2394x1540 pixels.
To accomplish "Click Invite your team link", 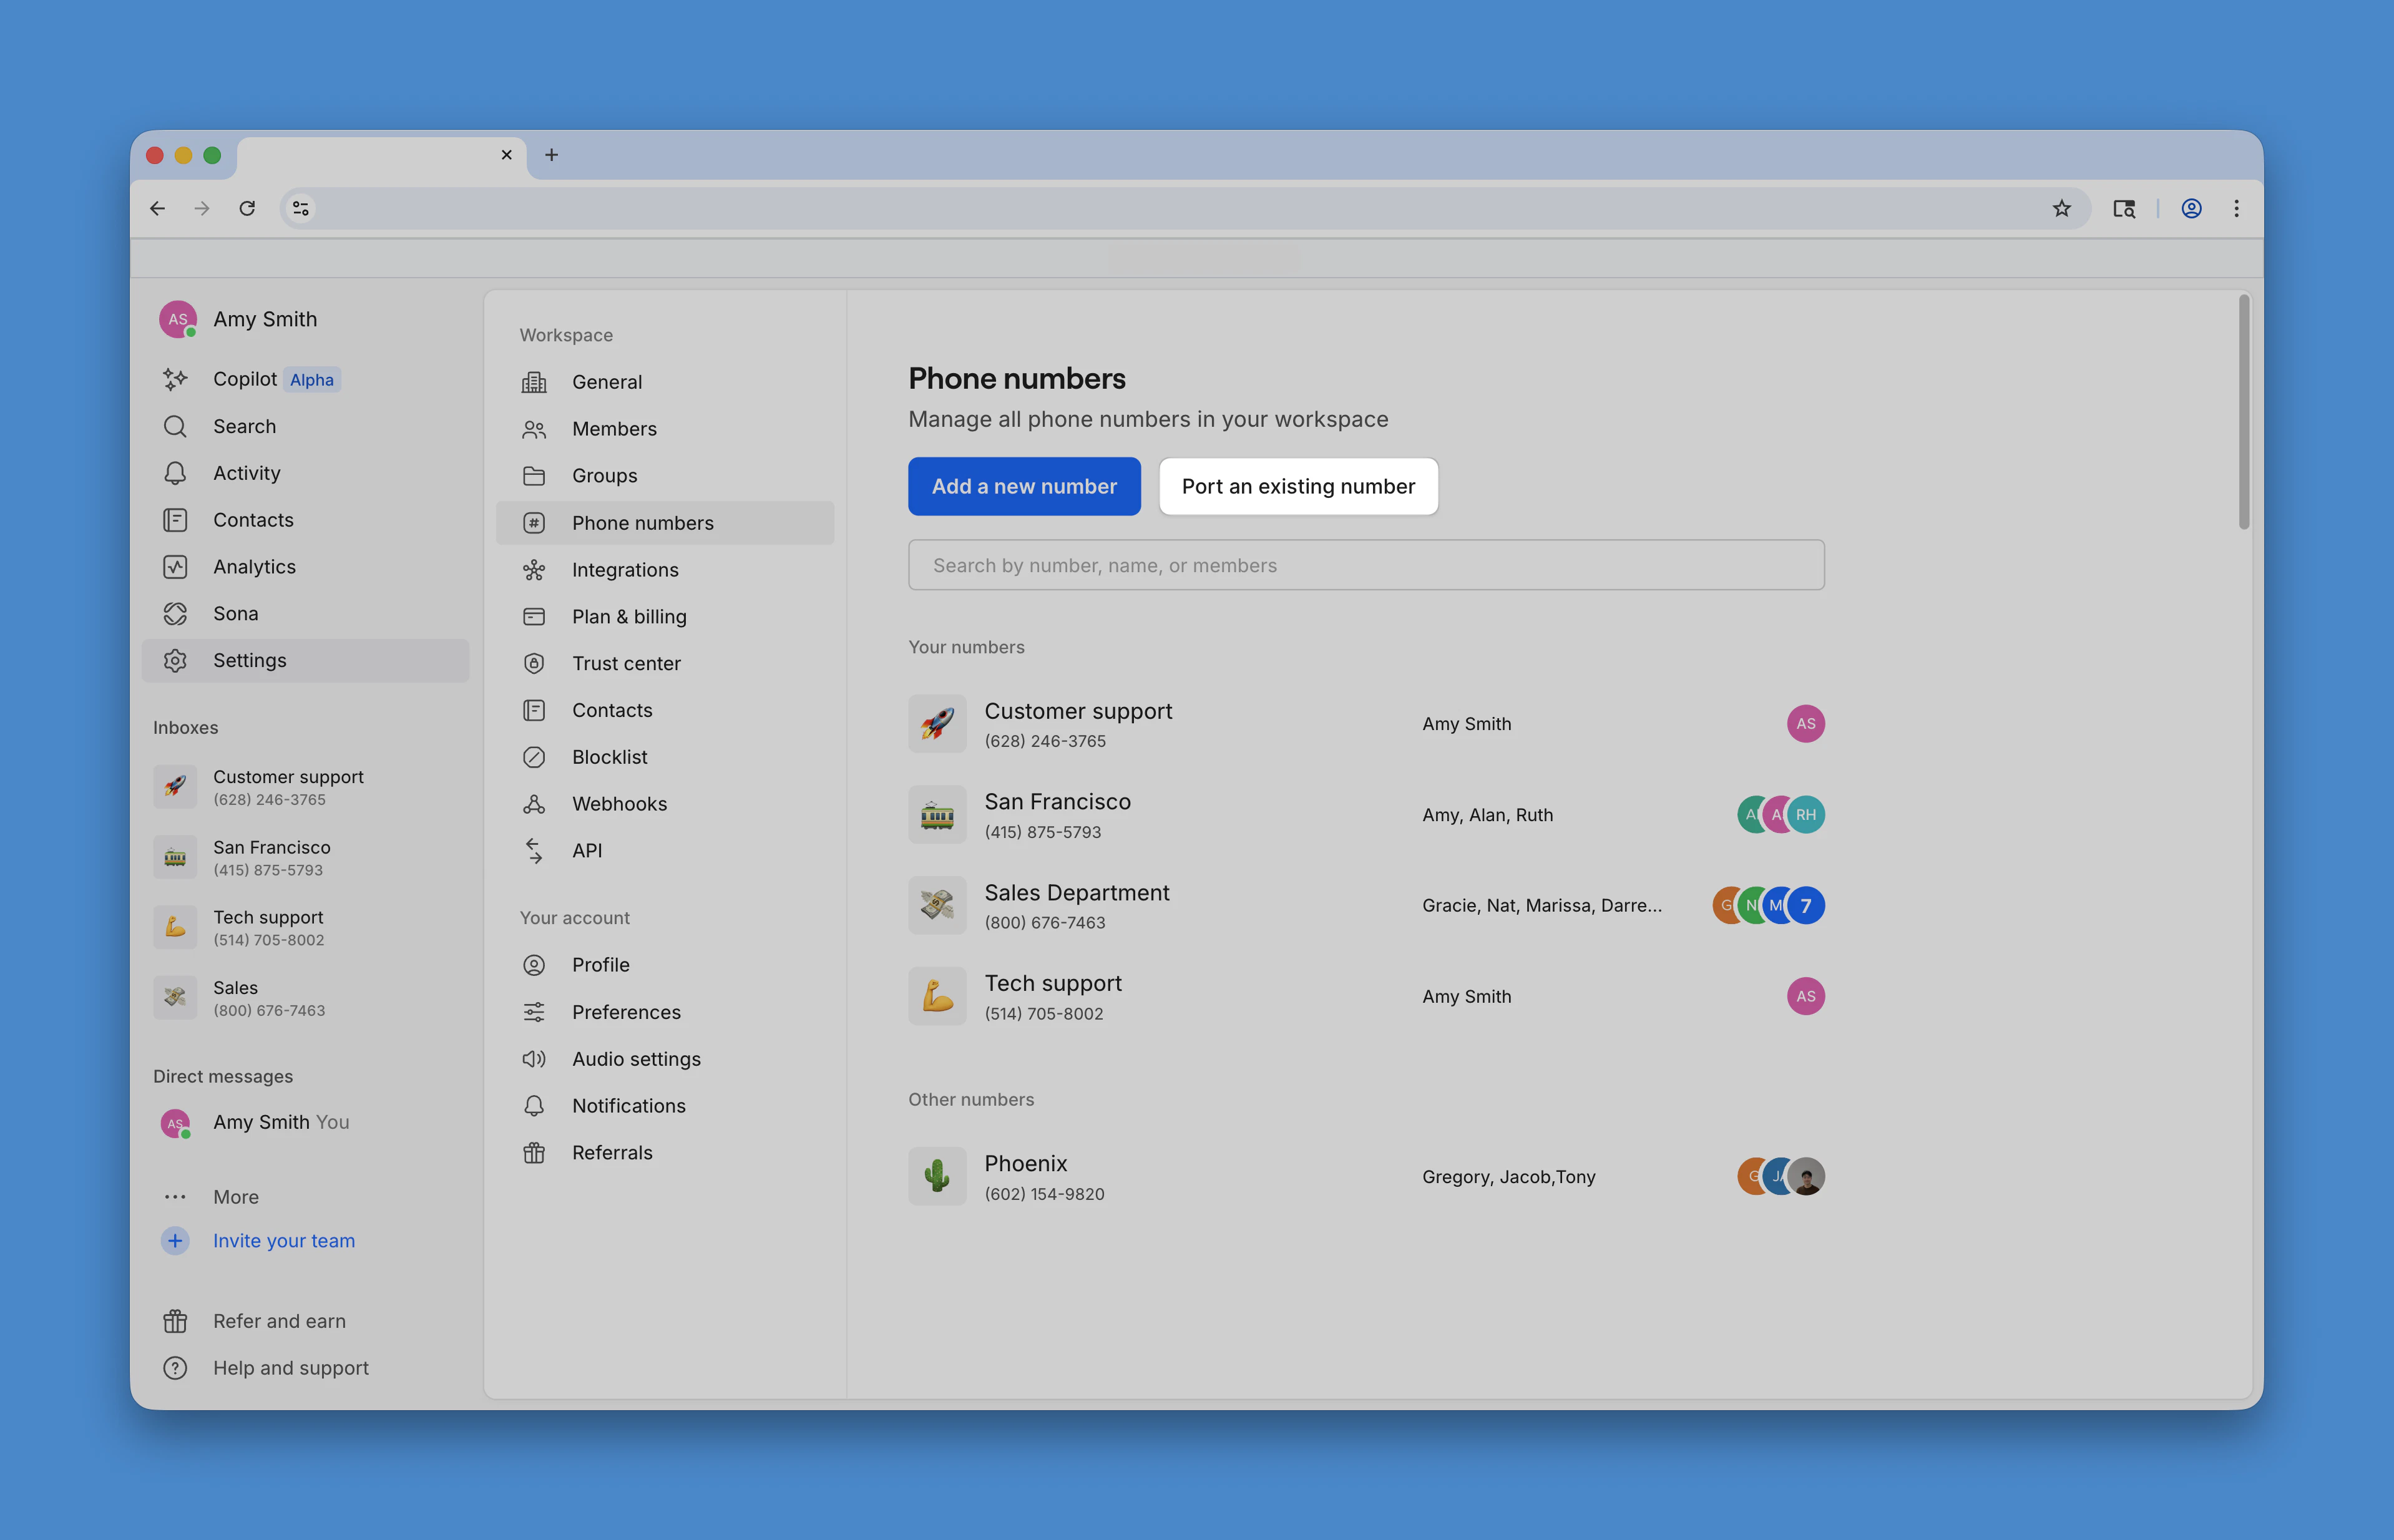I will pyautogui.click(x=284, y=1241).
